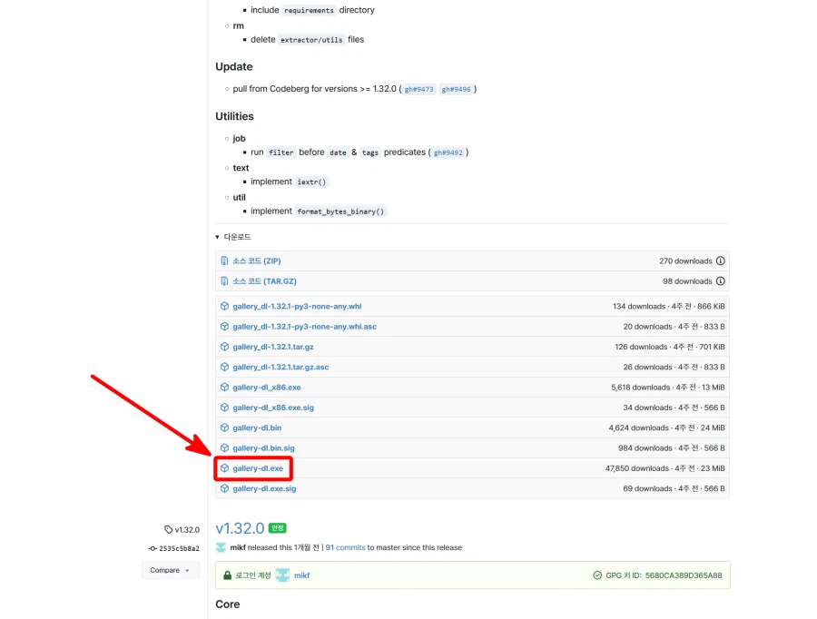817x619 pixels.
Task: Open the Compare dropdown
Action: (171, 570)
